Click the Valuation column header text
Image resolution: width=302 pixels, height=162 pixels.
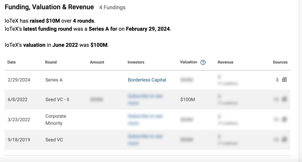pyautogui.click(x=188, y=62)
